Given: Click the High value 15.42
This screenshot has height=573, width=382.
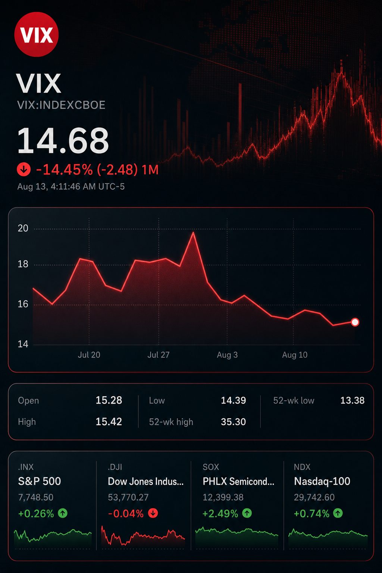Looking at the screenshot, I should [x=109, y=422].
